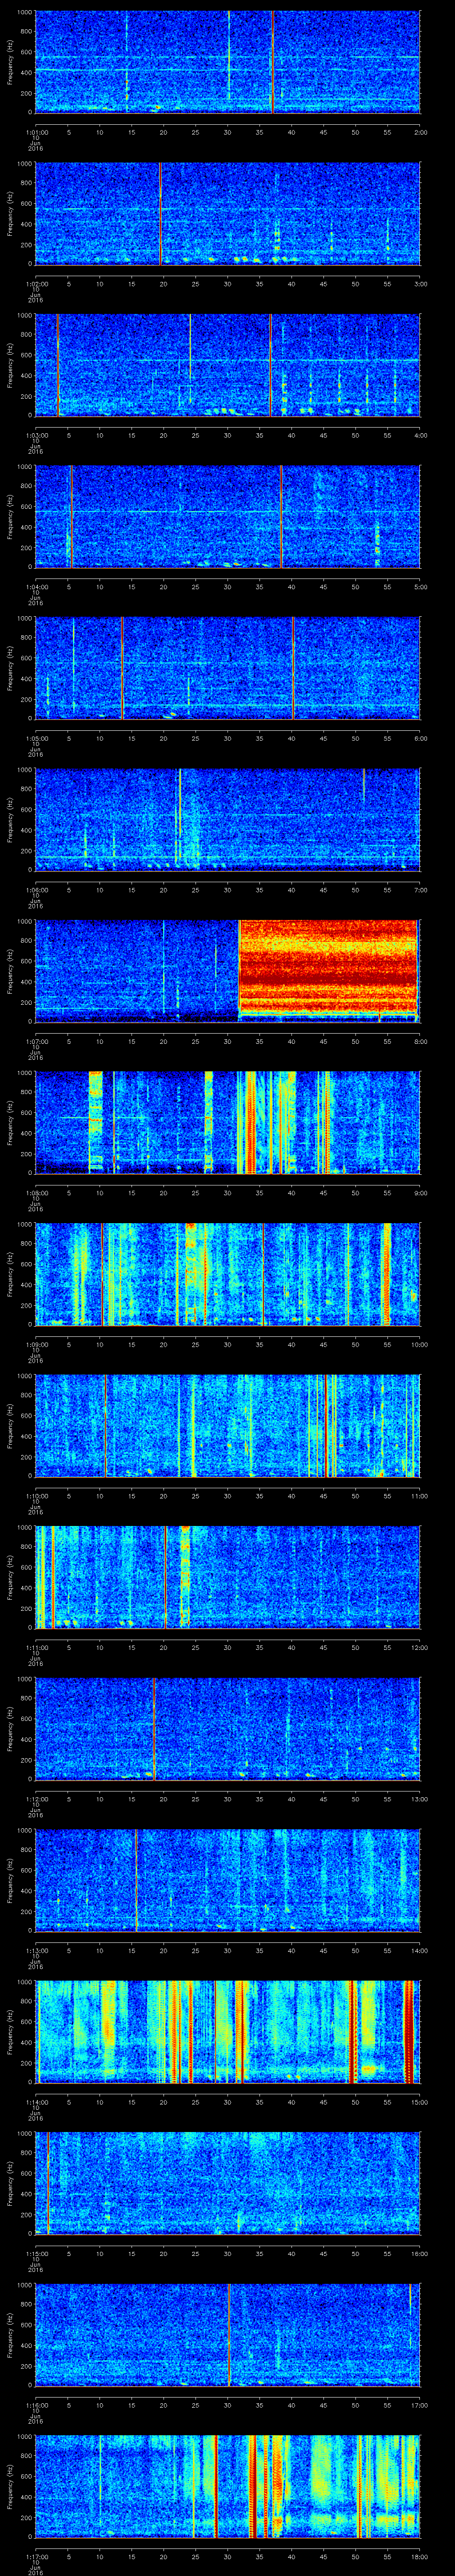Pick the spectrogram panel starting at 1:06:00
455x2576 pixels.
228,820
